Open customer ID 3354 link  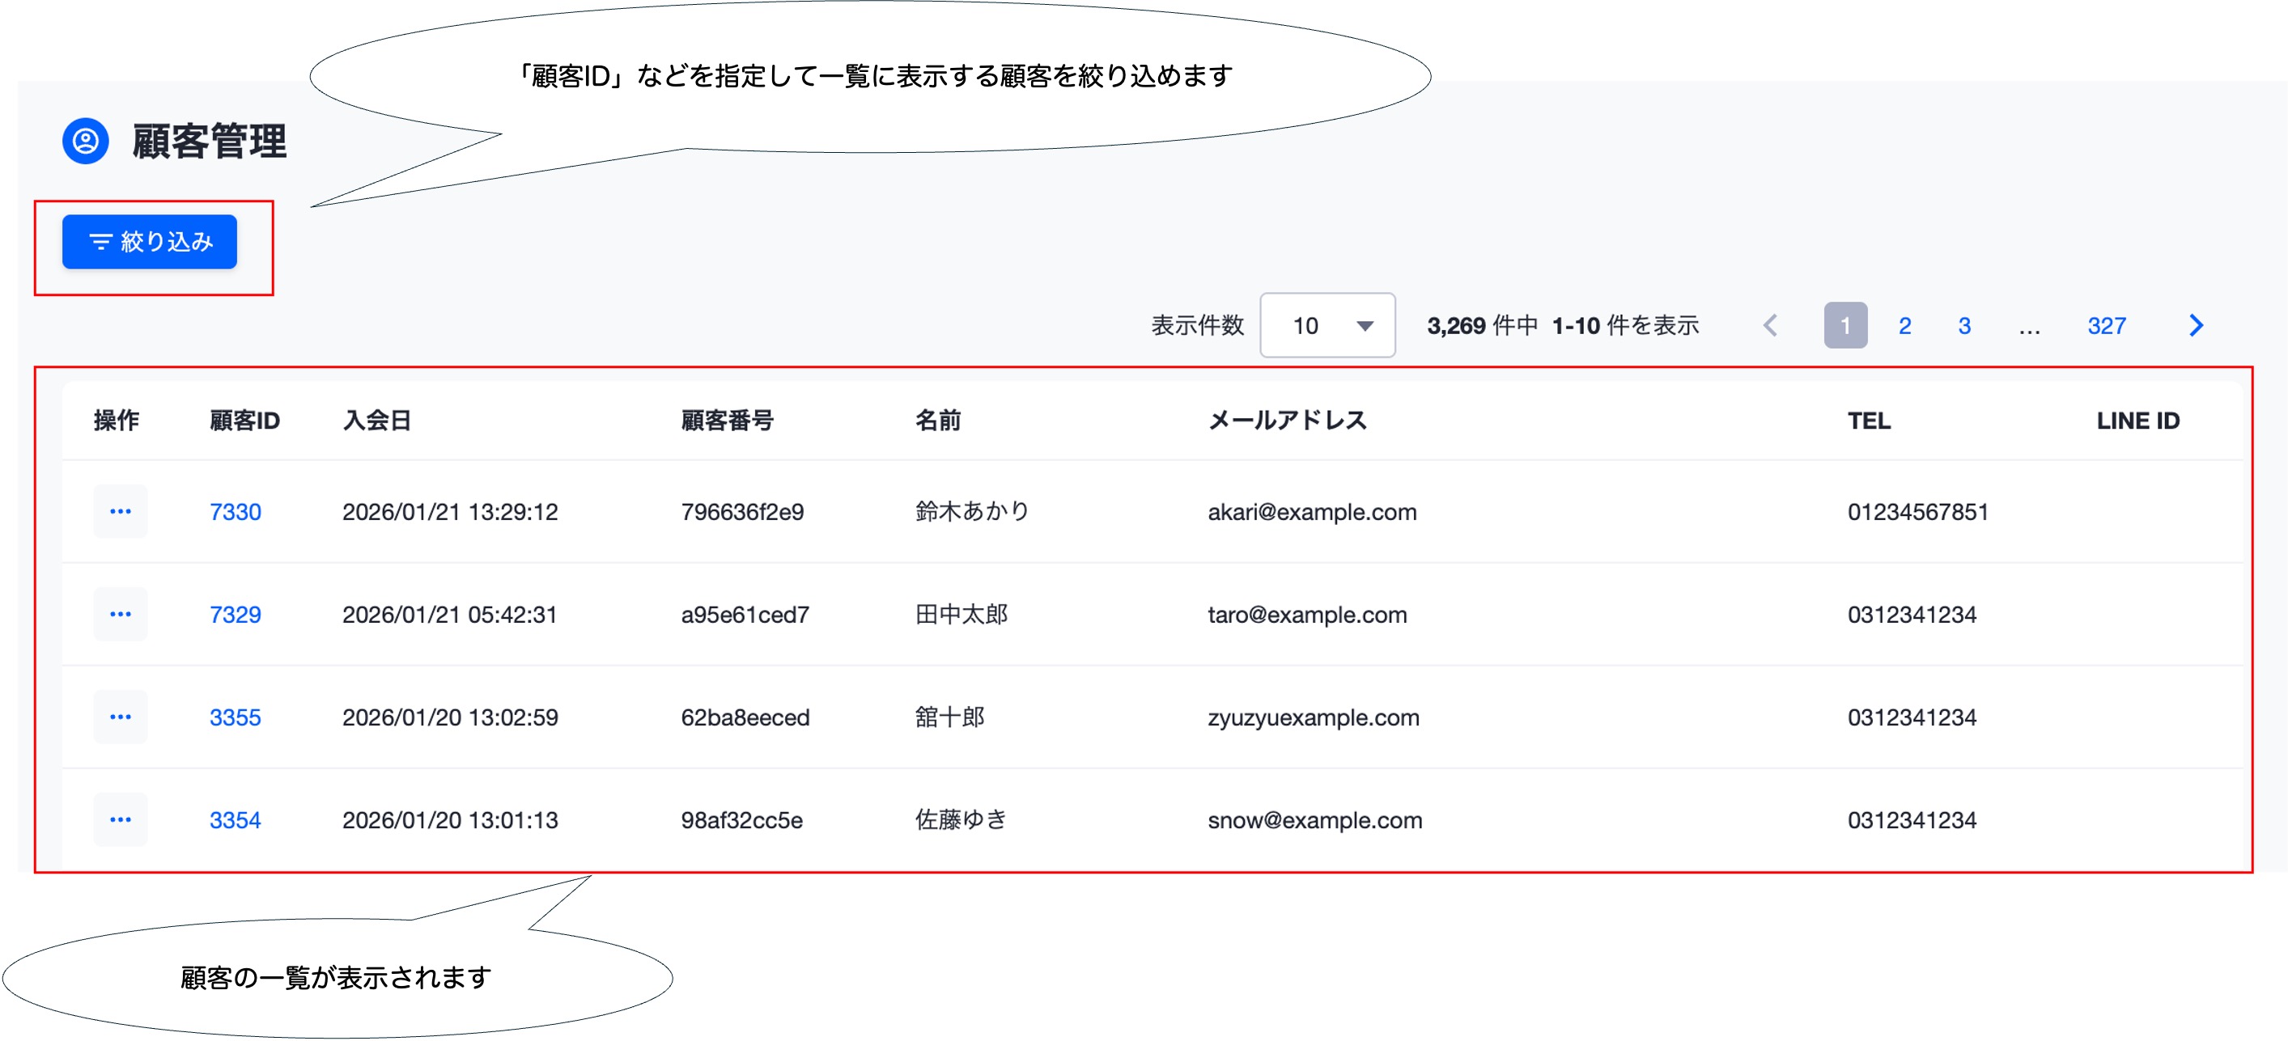(236, 821)
